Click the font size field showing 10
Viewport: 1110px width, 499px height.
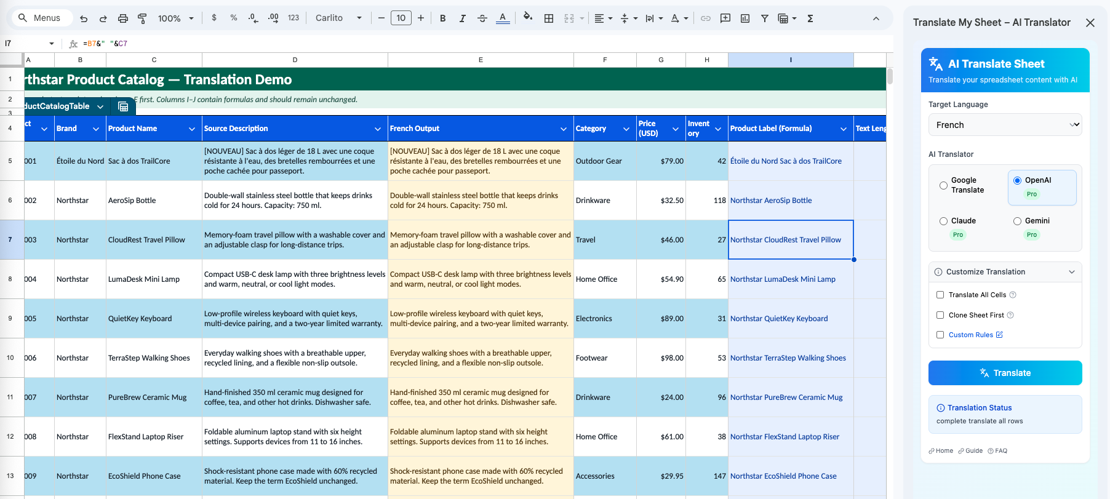401,18
